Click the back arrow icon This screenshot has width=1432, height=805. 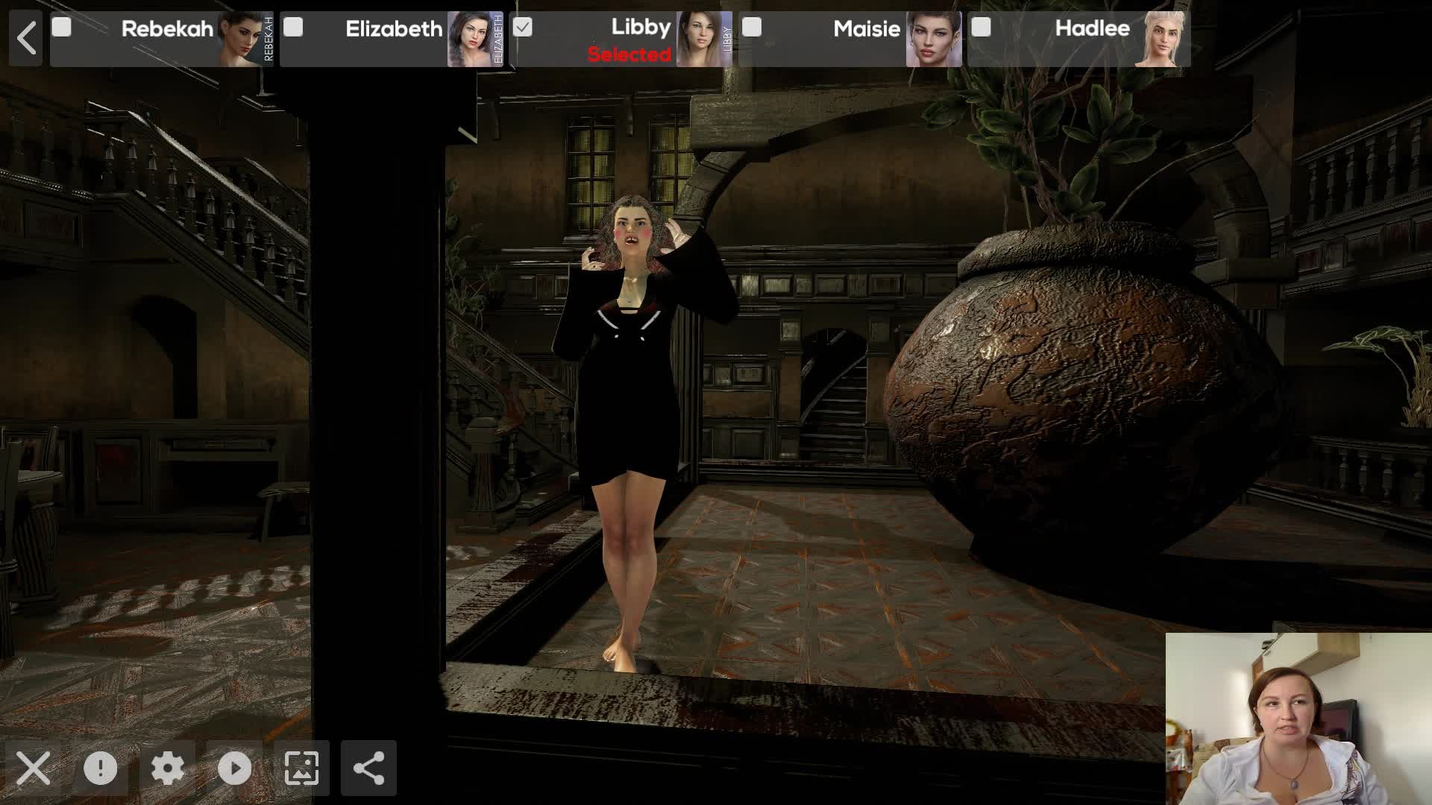pos(26,38)
